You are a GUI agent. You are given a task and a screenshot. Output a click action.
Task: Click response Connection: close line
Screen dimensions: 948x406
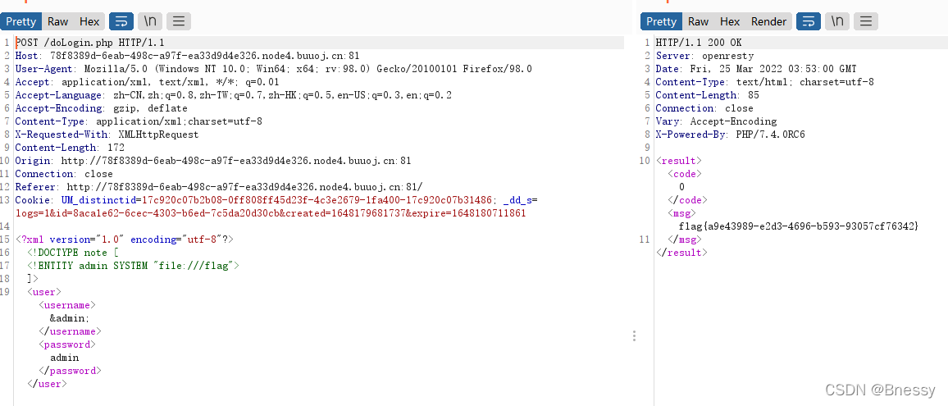[704, 108]
